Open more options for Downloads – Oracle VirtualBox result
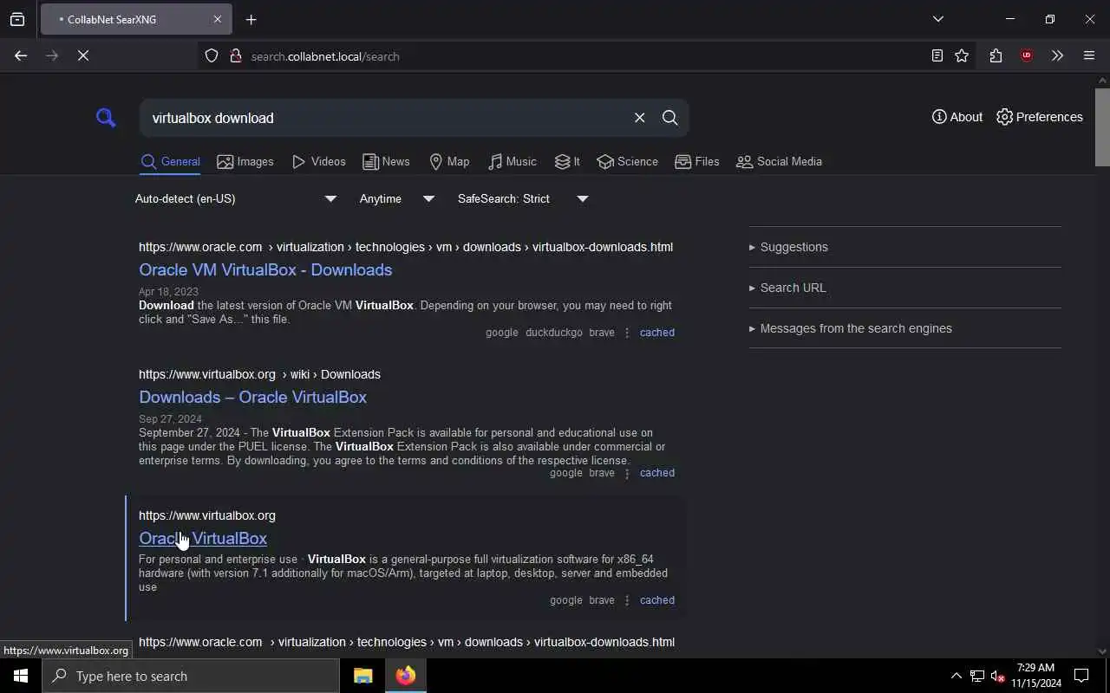The height and width of the screenshot is (693, 1110). [627, 473]
